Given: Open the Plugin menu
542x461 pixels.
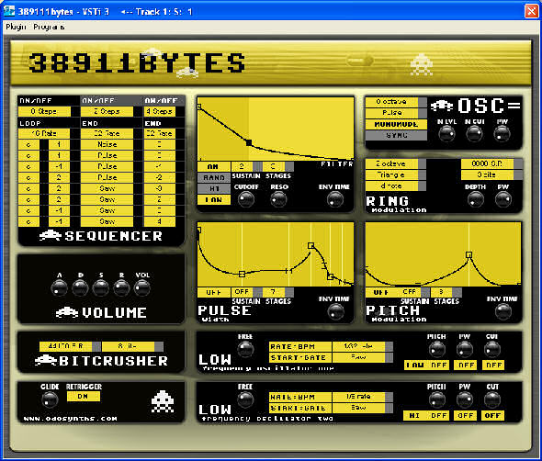Looking at the screenshot, I should (x=16, y=27).
